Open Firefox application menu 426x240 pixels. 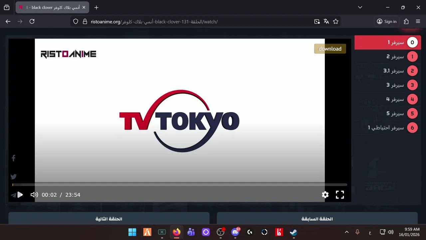point(418,21)
